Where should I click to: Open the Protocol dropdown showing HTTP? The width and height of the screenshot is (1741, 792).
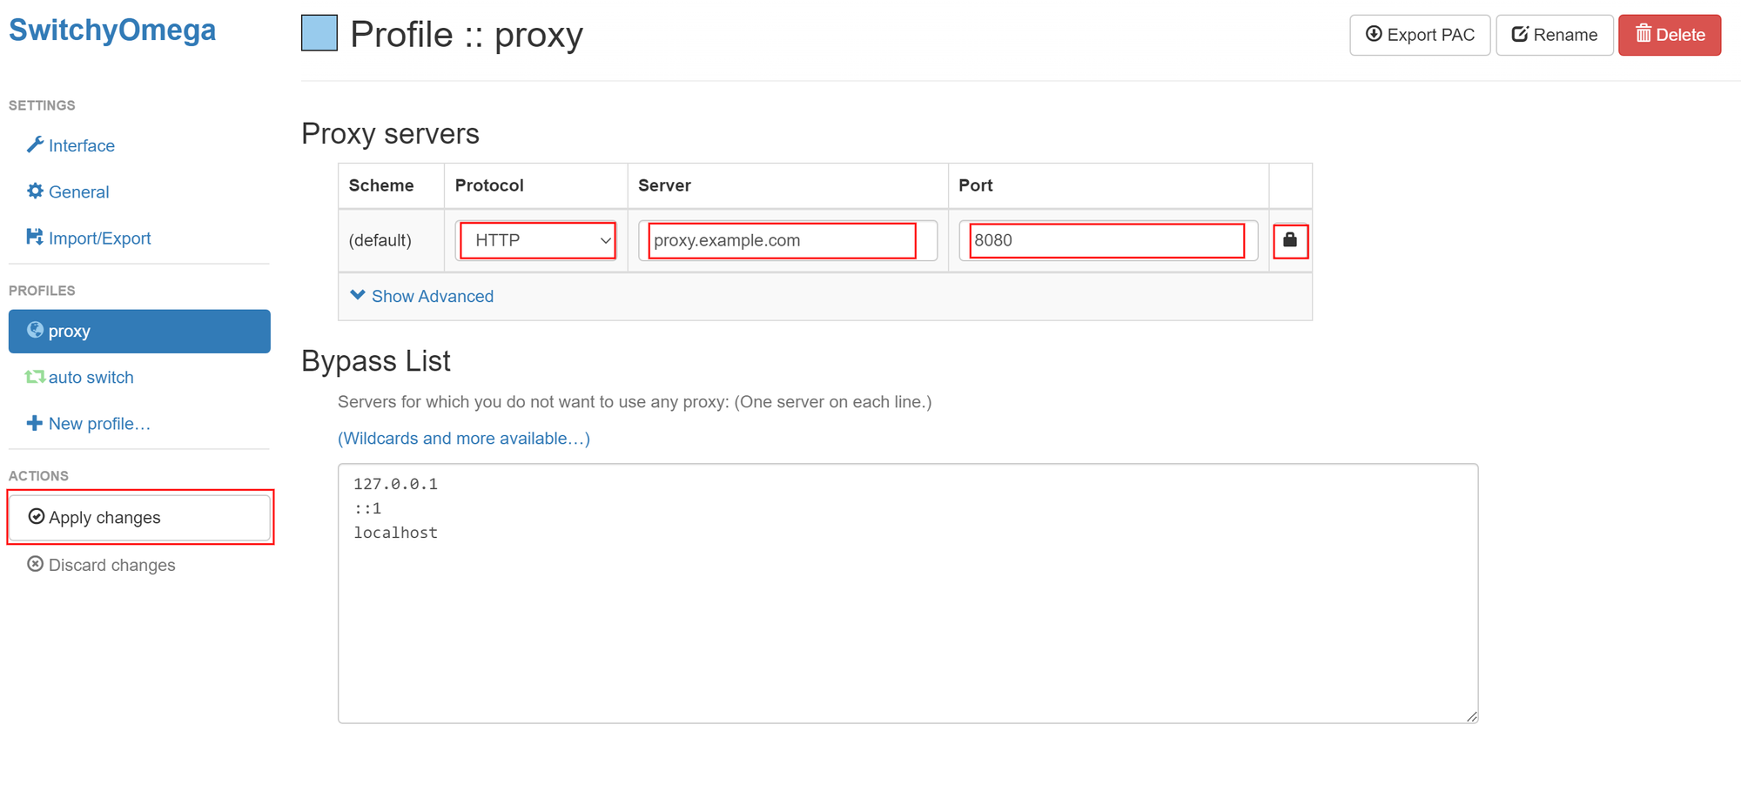pos(537,240)
